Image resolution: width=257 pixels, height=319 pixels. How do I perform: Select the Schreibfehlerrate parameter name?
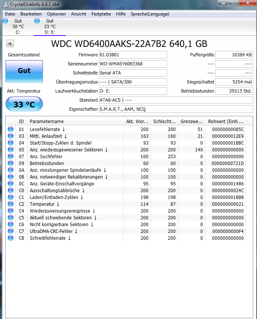point(50,238)
